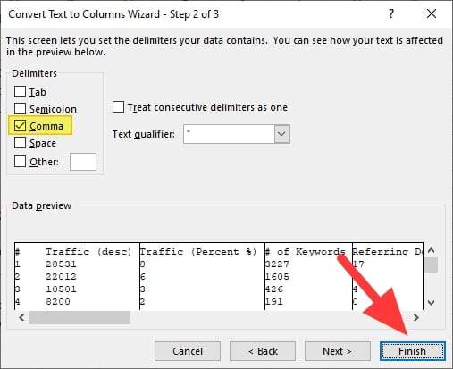Select the Referring column header in preview
453x369 pixels.
pos(388,252)
